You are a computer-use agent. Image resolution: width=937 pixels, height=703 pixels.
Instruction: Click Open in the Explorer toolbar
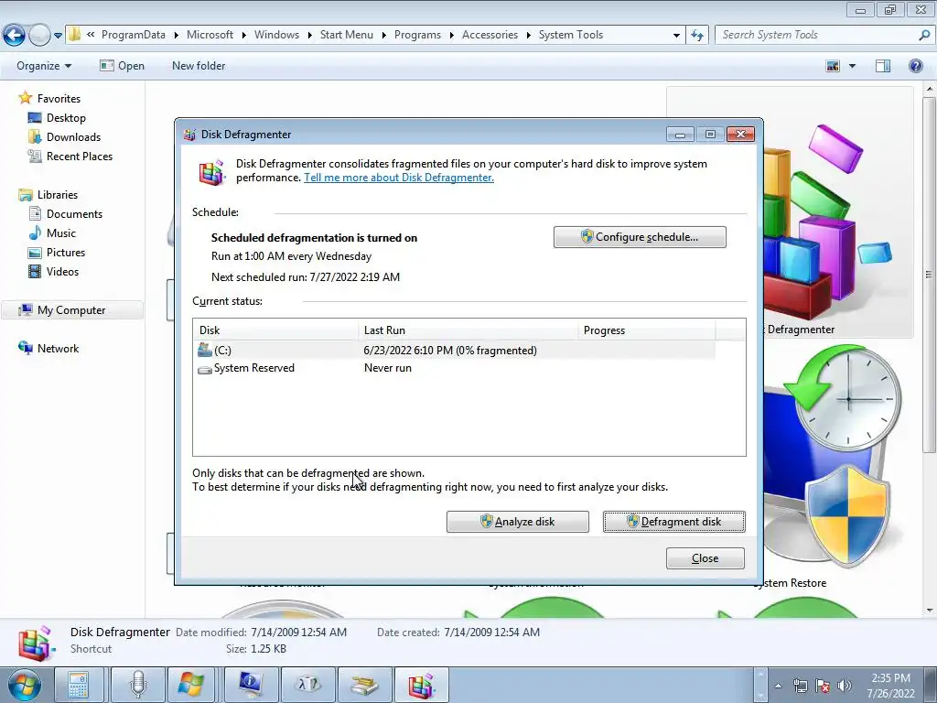click(x=122, y=66)
